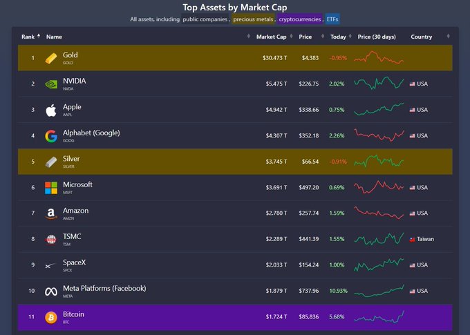The width and height of the screenshot is (470, 335).
Task: Open the SpaceX name link
Action: coord(75,262)
